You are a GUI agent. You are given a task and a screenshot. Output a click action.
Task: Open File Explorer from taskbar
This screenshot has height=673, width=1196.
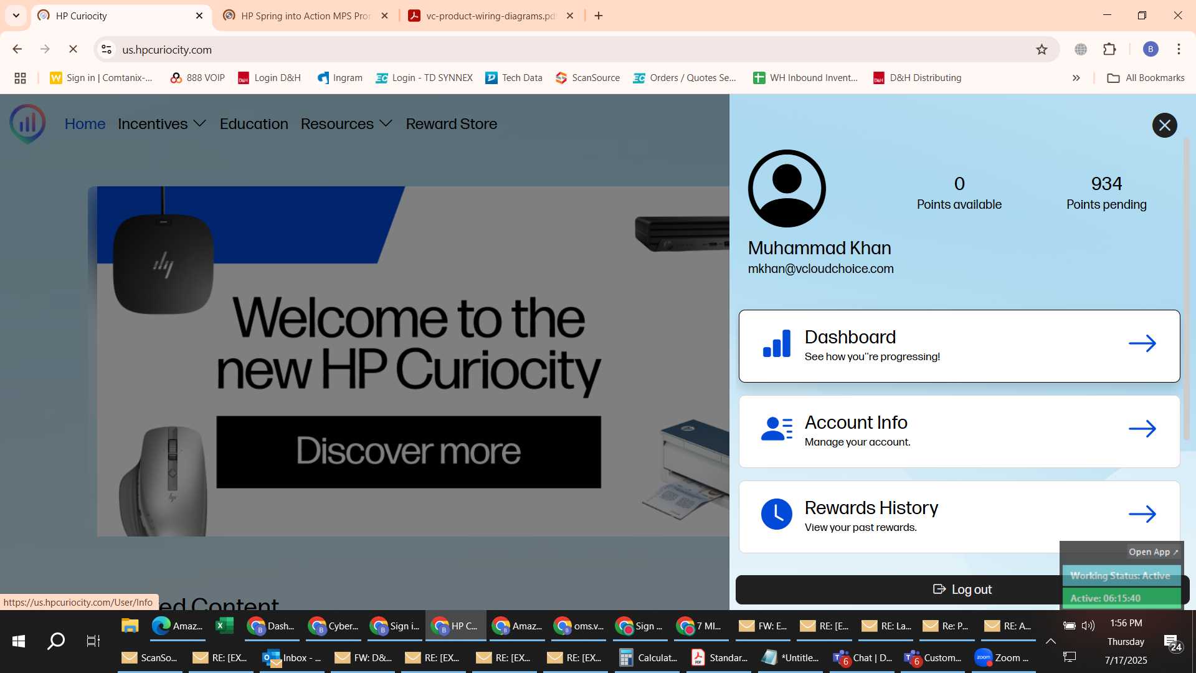click(x=130, y=626)
